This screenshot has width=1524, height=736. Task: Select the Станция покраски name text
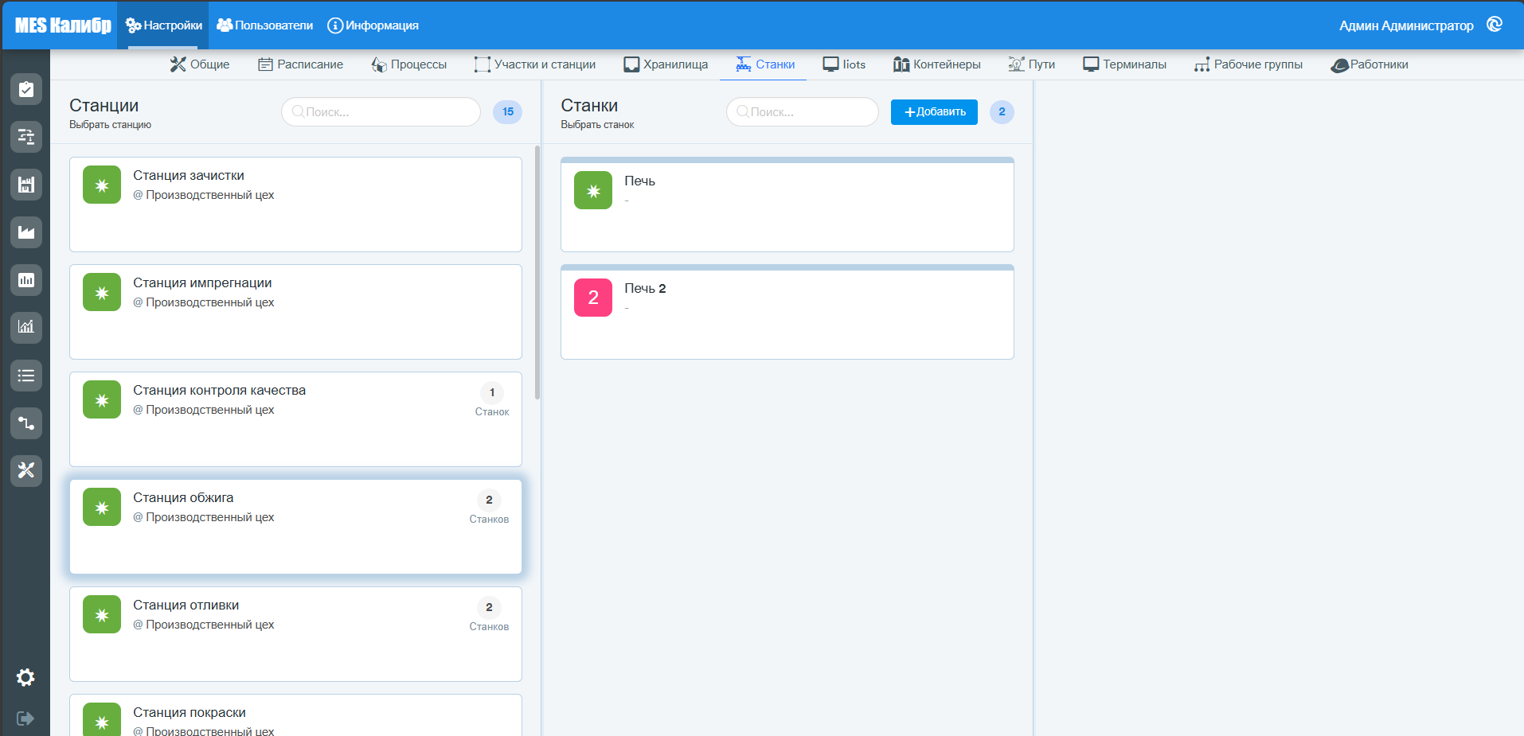point(190,713)
